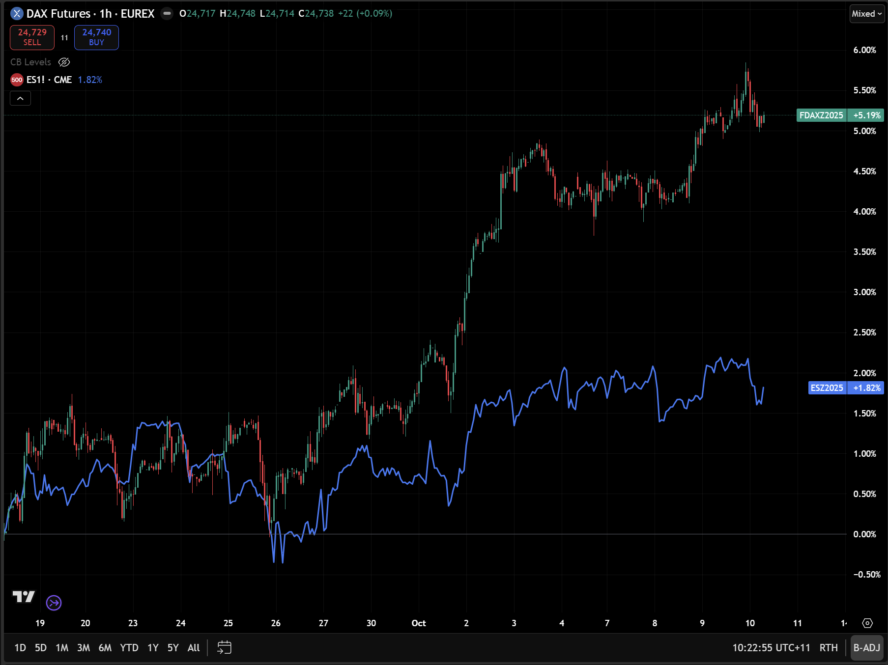
Task: Click the C24,738 close value in header
Action: (316, 14)
